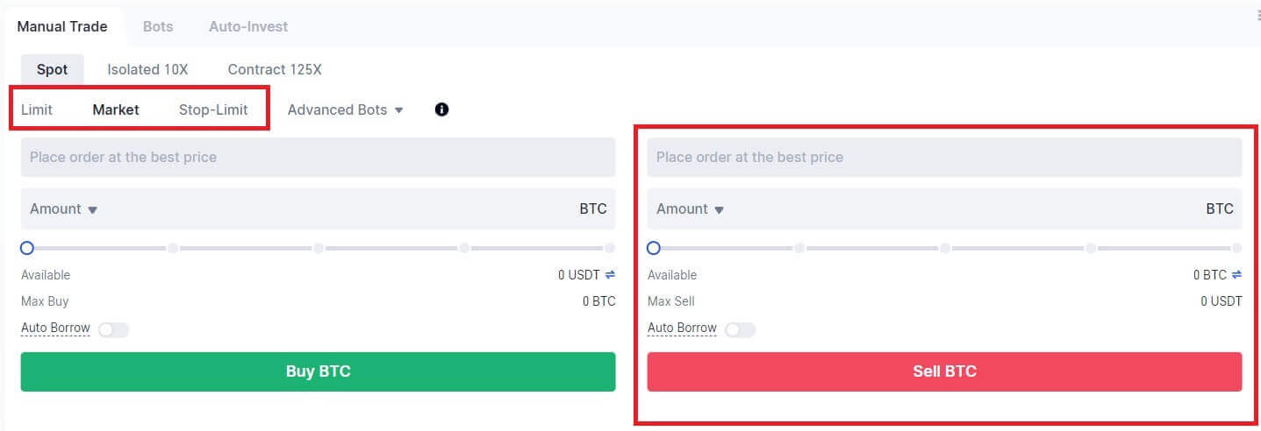1261x431 pixels.
Task: Expand the Advanced Bots dropdown
Action: (x=345, y=110)
